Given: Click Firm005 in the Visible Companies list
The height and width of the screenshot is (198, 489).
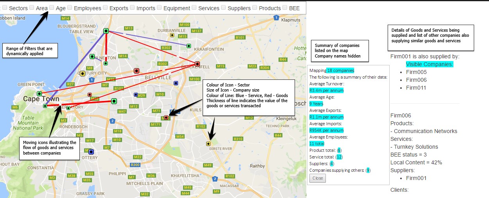Looking at the screenshot, I should [x=416, y=72].
